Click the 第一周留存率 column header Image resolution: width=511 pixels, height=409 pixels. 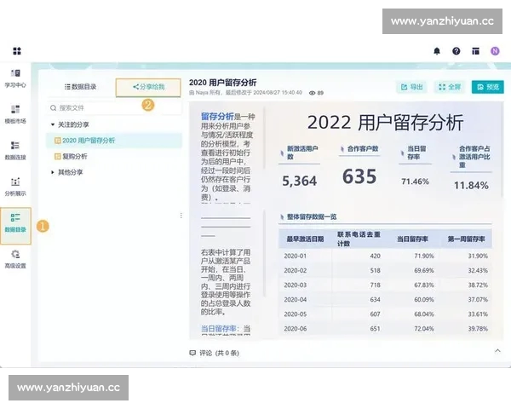point(466,239)
